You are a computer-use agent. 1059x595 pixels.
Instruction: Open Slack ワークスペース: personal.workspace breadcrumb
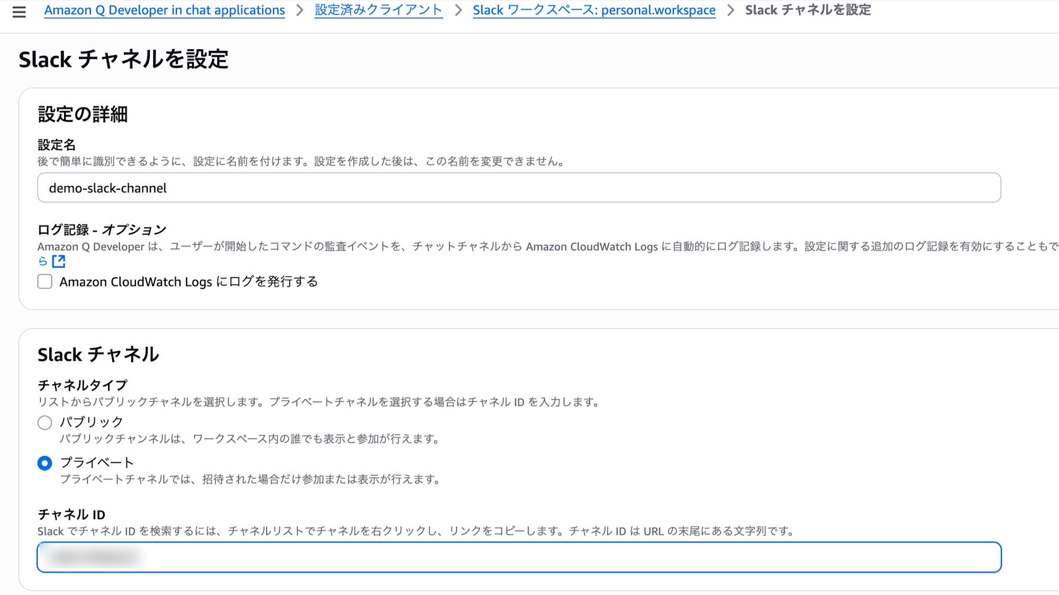coord(594,10)
